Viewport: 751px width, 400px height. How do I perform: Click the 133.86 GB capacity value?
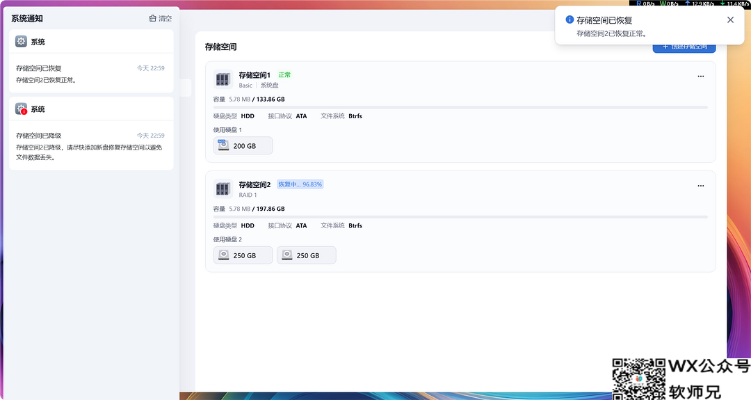[x=270, y=99]
